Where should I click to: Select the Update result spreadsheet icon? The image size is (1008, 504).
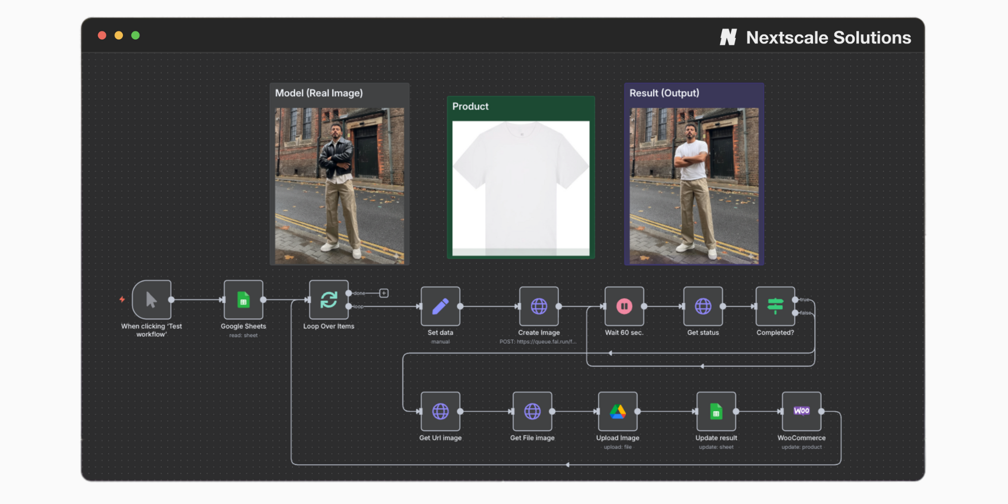click(716, 411)
